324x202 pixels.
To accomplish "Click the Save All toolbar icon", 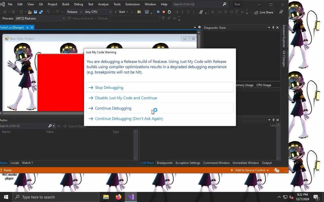I will coord(41,12).
